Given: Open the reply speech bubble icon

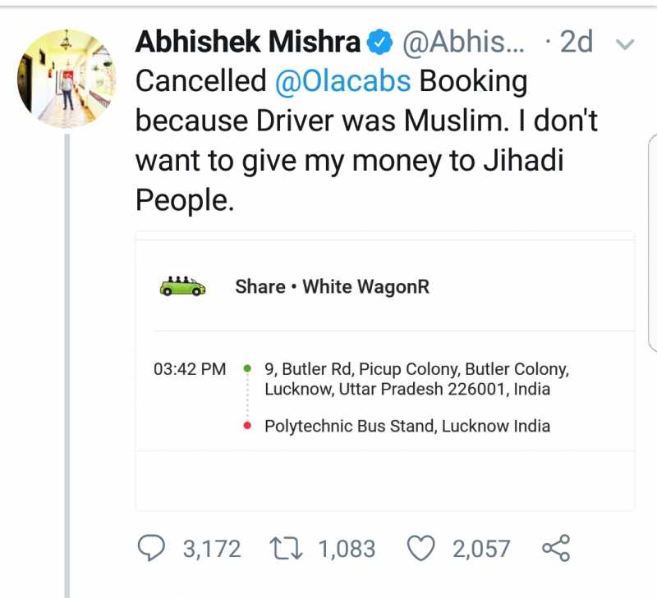Looking at the screenshot, I should (x=153, y=548).
